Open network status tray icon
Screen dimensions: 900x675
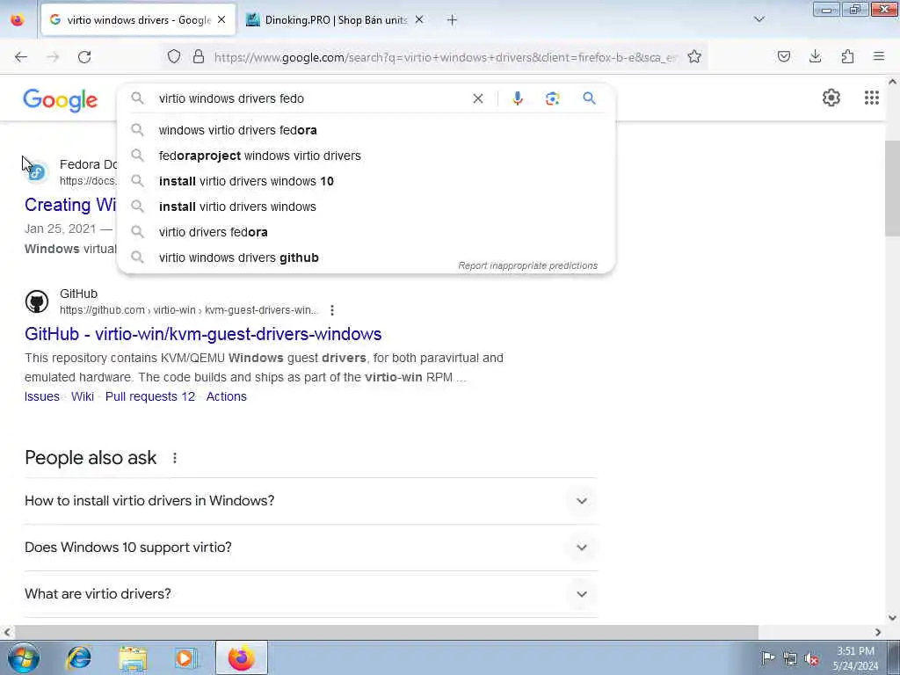(790, 658)
